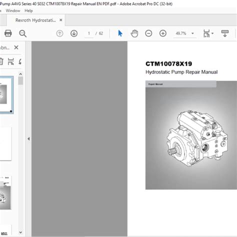Go to next page arrow
This screenshot has width=237, height=237.
pyautogui.click(x=74, y=33)
